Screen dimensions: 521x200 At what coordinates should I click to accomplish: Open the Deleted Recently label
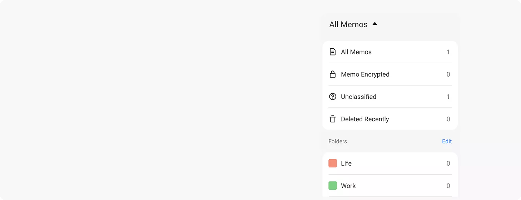(x=364, y=119)
